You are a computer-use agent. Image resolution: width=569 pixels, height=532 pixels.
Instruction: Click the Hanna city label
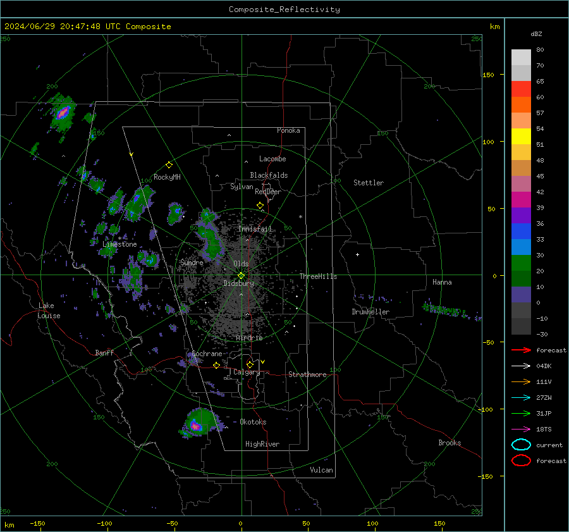pos(442,282)
